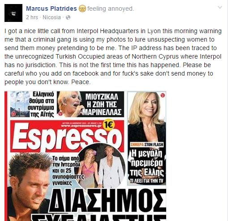Click the Ιντερπόλ 25 ανυποψίαστες γυναίκες caption
The width and height of the screenshot is (228, 221).
pyautogui.click(x=67, y=170)
